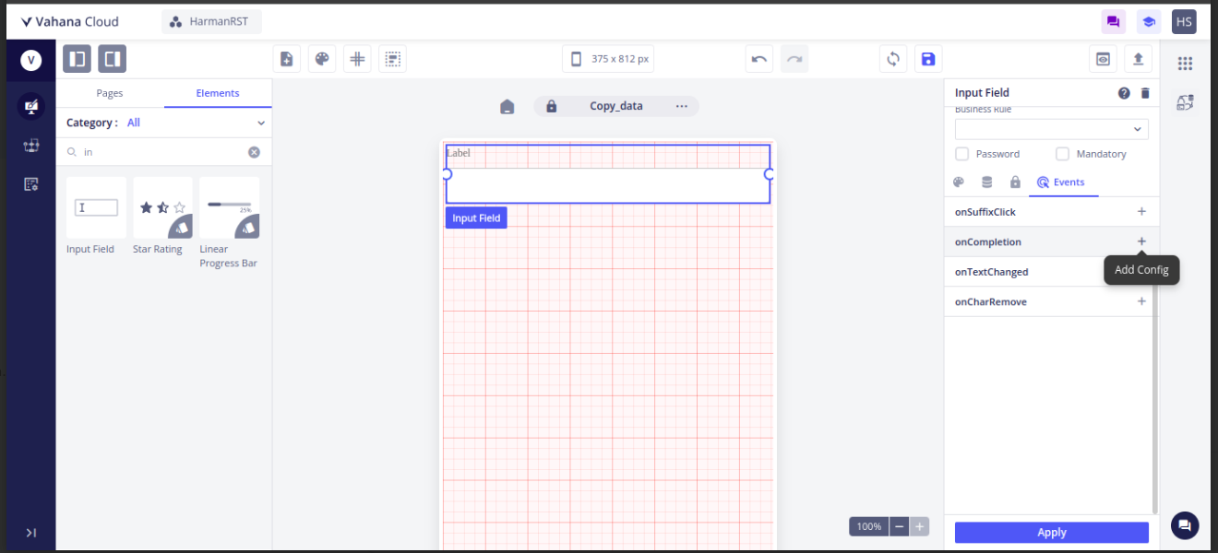The height and width of the screenshot is (553, 1218).
Task: Click the Apply button
Action: [x=1051, y=533]
